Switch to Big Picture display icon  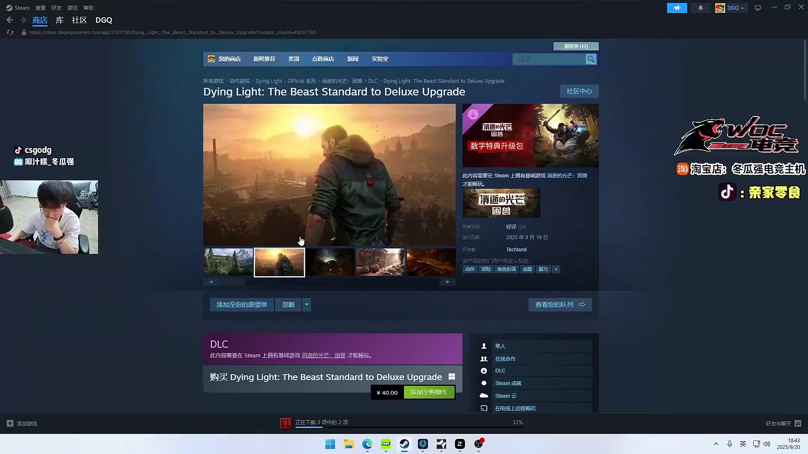(758, 8)
